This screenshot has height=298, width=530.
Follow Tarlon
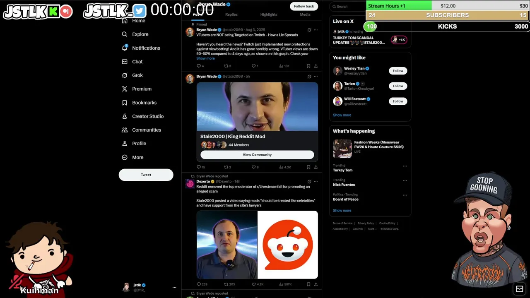tap(398, 86)
